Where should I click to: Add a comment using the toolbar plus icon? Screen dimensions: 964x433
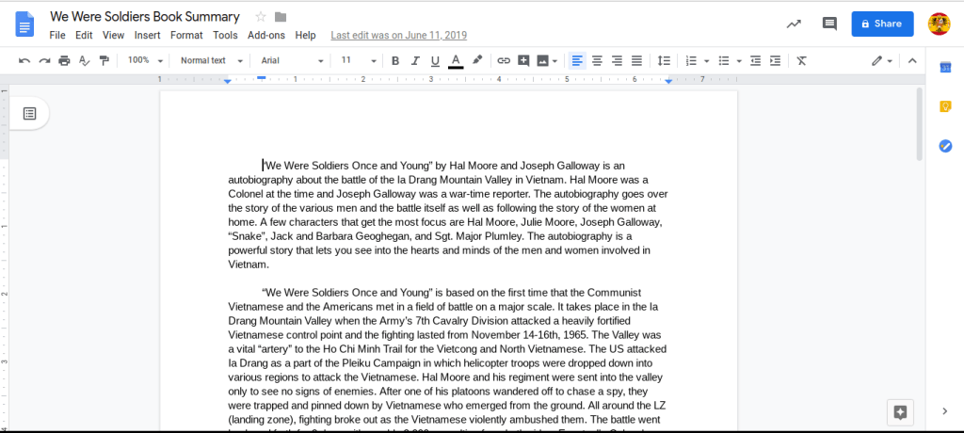point(523,60)
